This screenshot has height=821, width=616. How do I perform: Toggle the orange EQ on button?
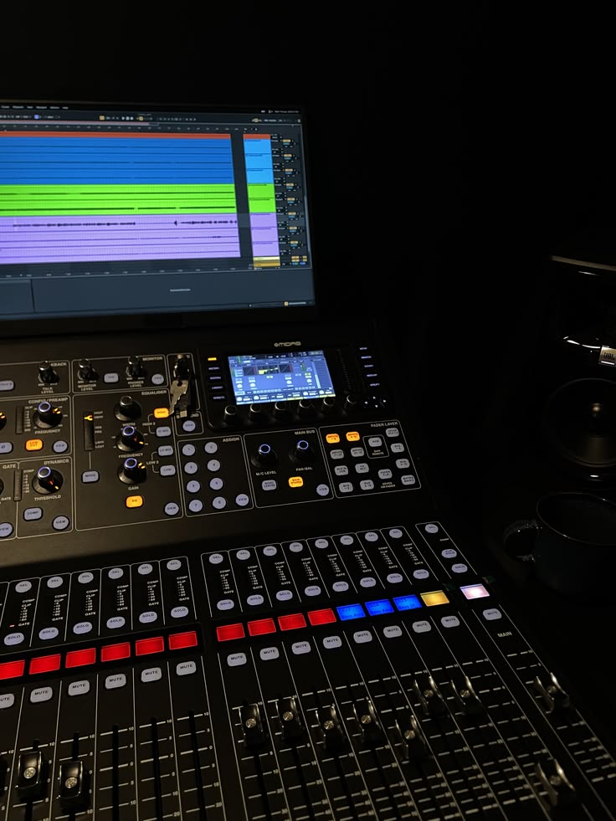click(134, 501)
